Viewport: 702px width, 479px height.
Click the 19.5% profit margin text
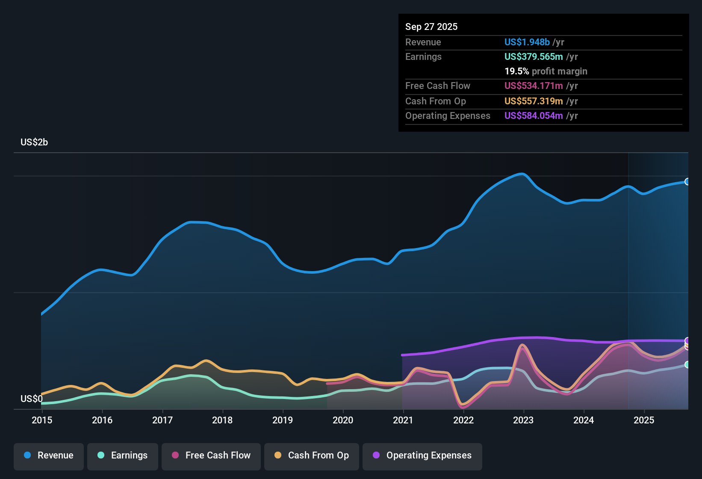546,71
